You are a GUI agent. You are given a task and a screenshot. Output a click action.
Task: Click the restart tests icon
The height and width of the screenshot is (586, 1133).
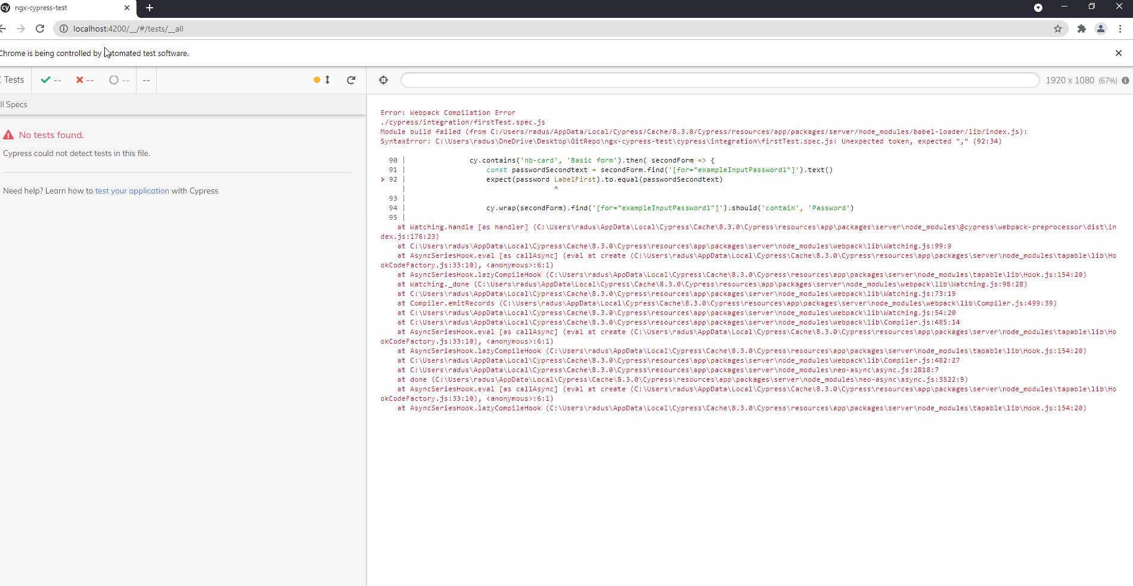pos(351,79)
